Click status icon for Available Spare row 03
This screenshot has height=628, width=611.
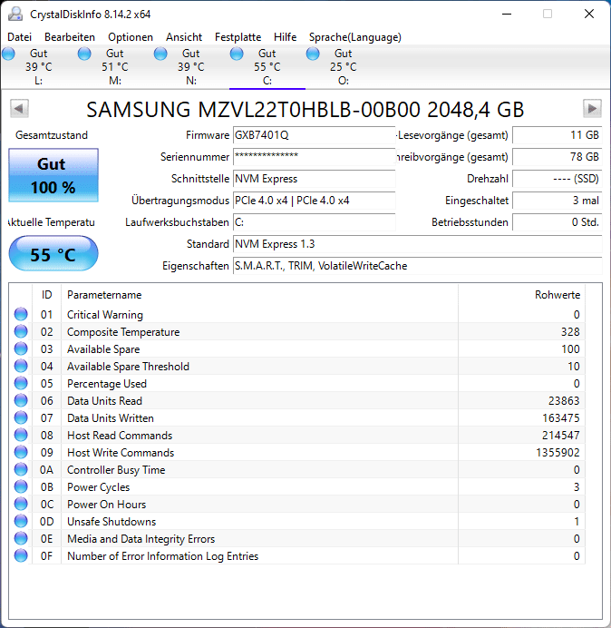(x=21, y=348)
